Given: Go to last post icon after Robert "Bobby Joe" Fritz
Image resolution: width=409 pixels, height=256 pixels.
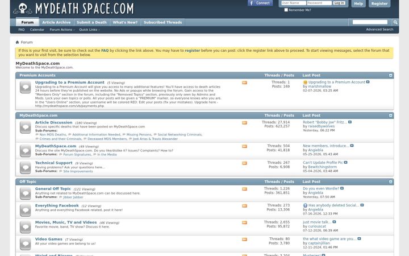Looking at the screenshot, I should point(350,122).
